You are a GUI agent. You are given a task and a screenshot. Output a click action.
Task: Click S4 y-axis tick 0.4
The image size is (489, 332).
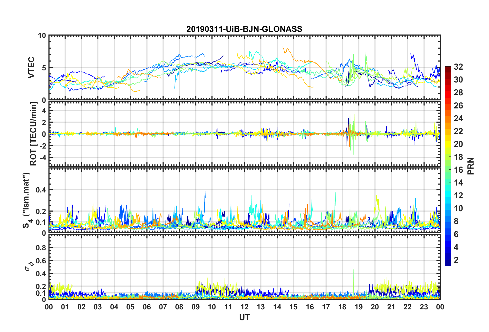[41, 190]
